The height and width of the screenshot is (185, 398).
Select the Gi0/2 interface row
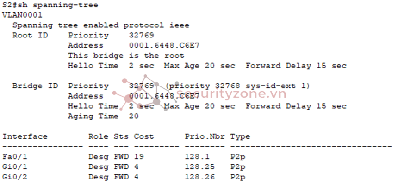pos(124,177)
